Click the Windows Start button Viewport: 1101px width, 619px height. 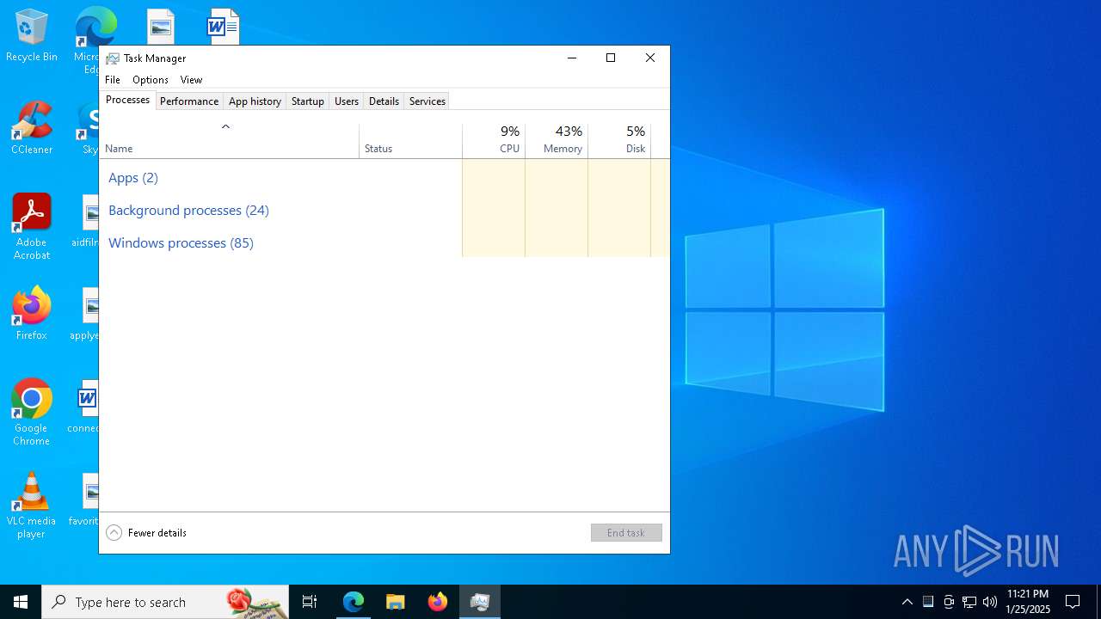click(21, 602)
